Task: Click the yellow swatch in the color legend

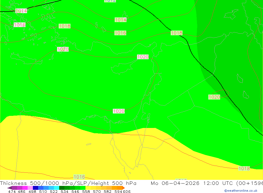Action: pyautogui.click(x=88, y=188)
